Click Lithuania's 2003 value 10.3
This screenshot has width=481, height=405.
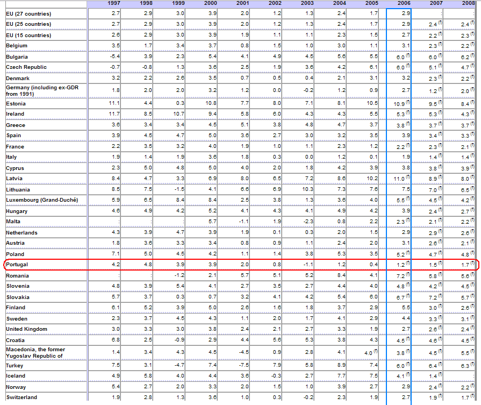308,189
